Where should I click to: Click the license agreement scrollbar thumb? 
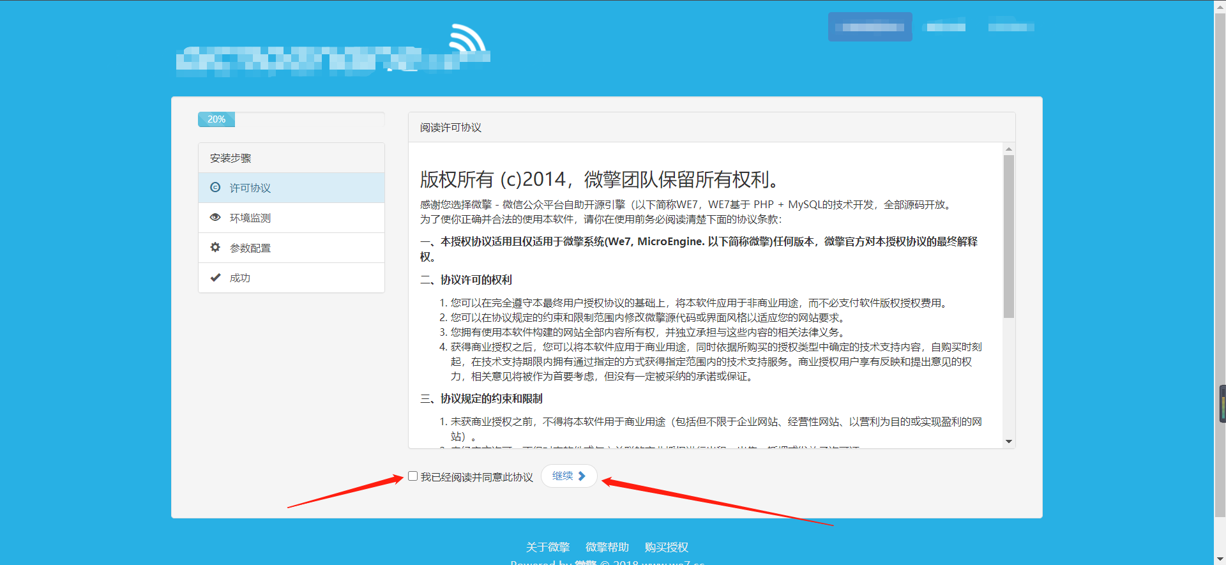pos(1009,236)
